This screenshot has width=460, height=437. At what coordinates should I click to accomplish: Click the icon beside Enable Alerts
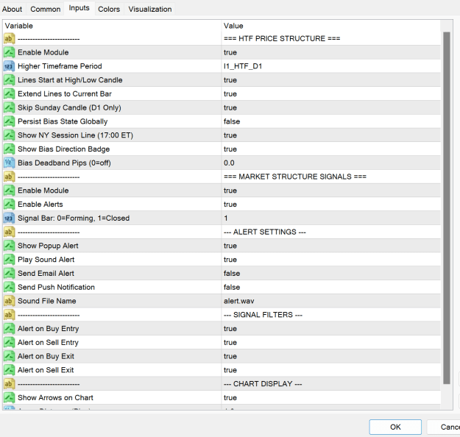tap(9, 205)
